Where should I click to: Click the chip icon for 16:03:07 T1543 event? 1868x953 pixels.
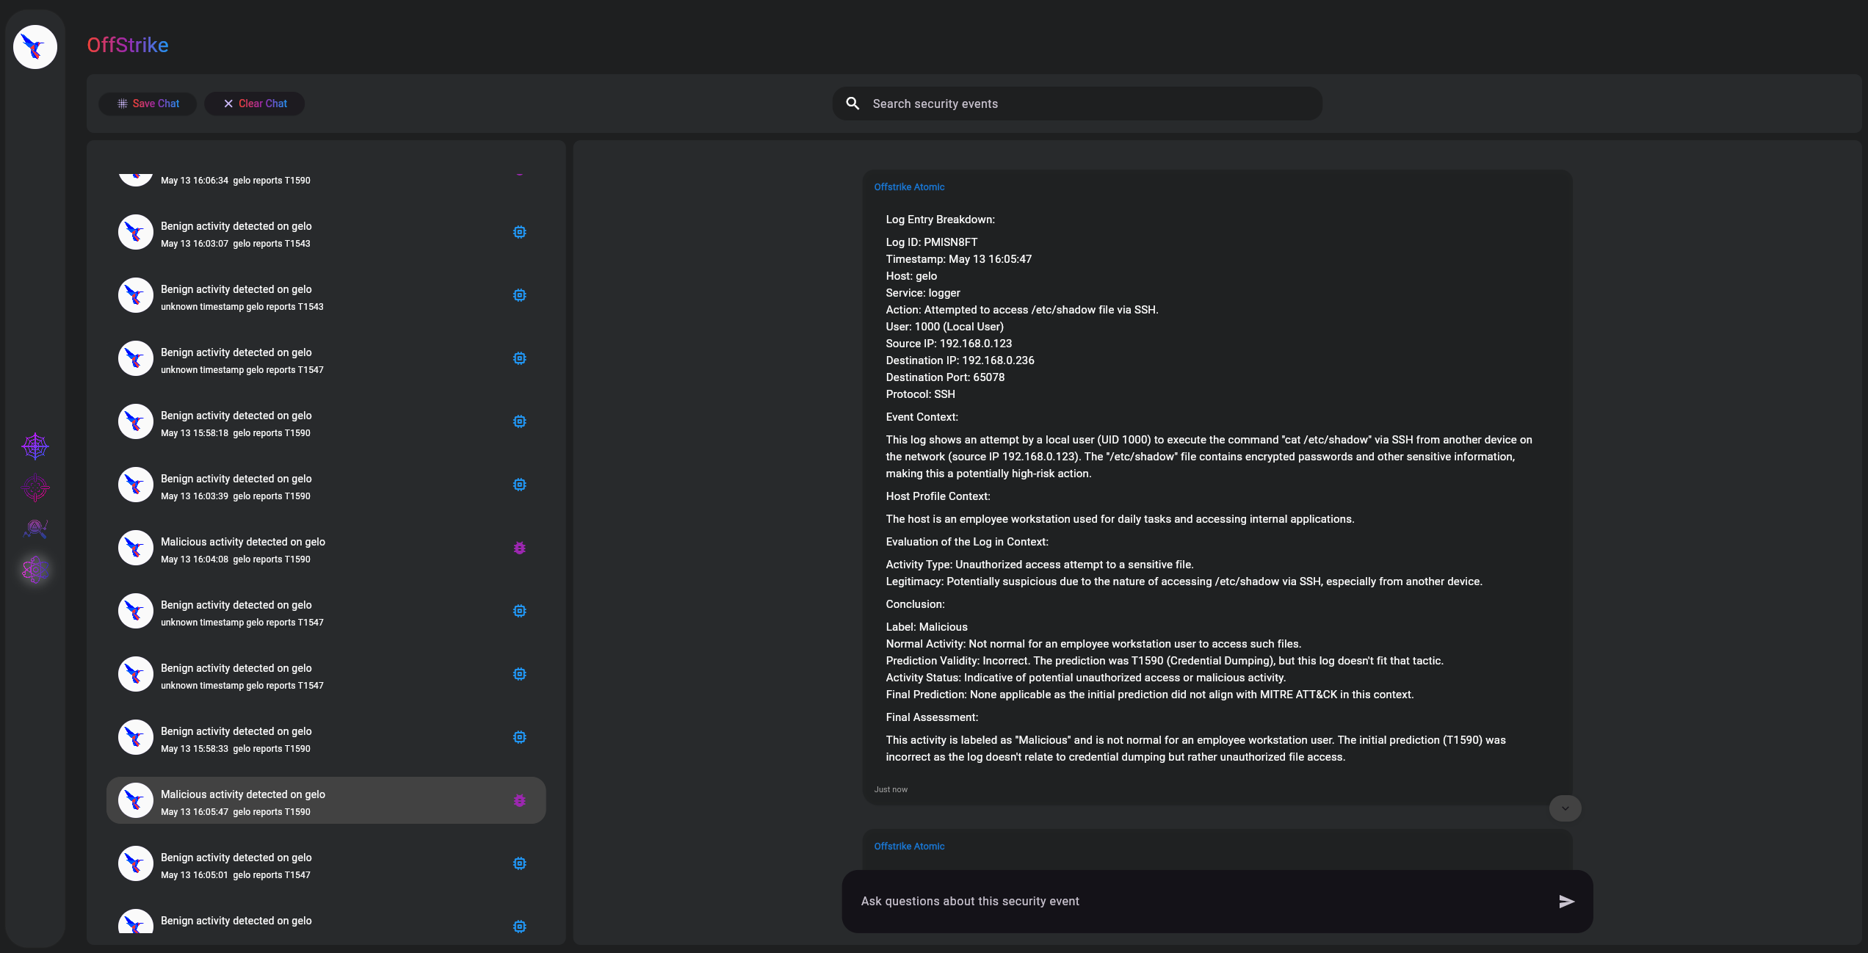coord(520,232)
